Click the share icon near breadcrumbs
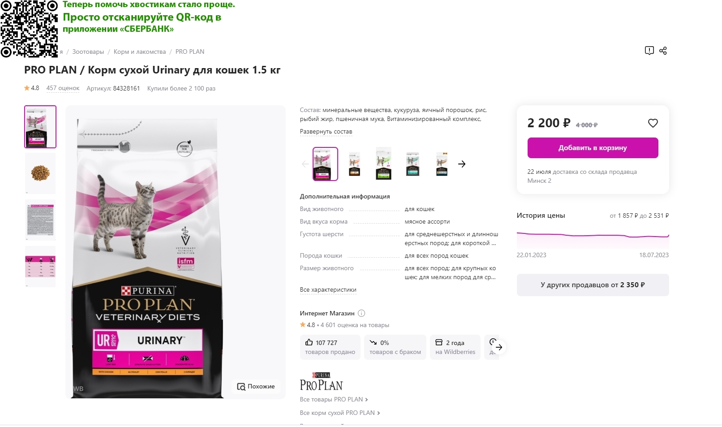 (663, 51)
